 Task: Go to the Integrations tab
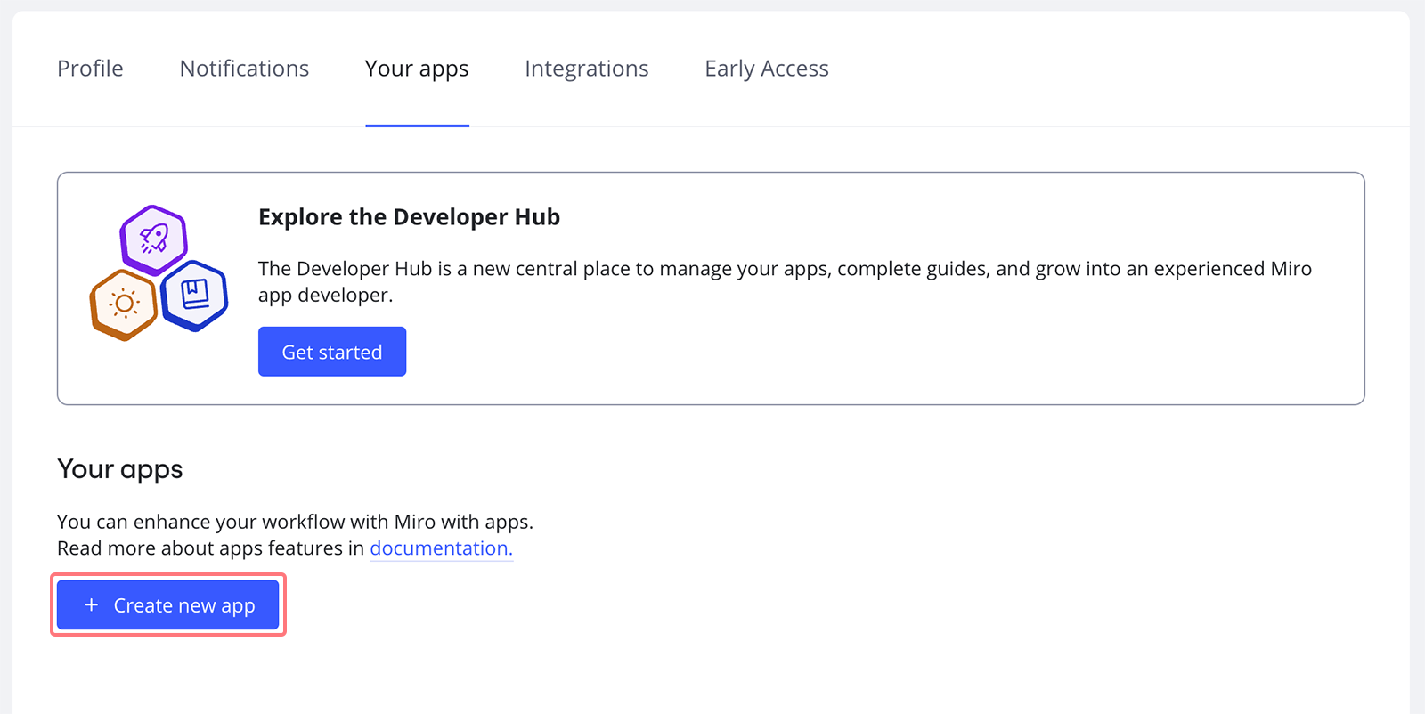(586, 69)
